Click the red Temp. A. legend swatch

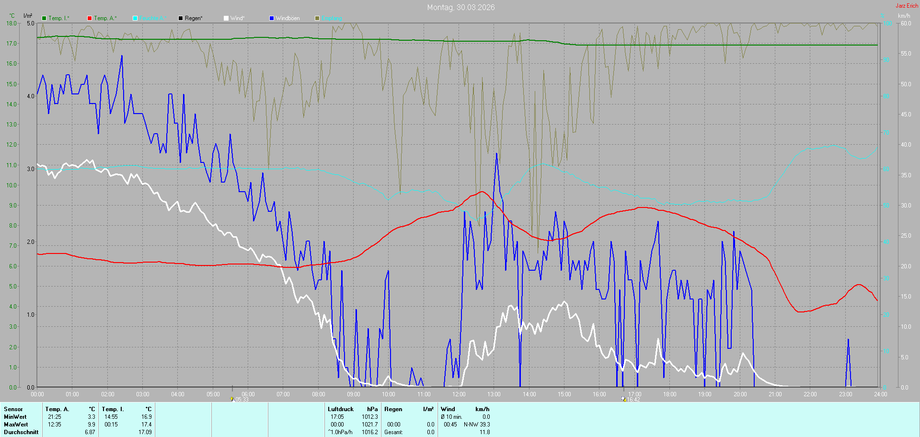coord(90,18)
